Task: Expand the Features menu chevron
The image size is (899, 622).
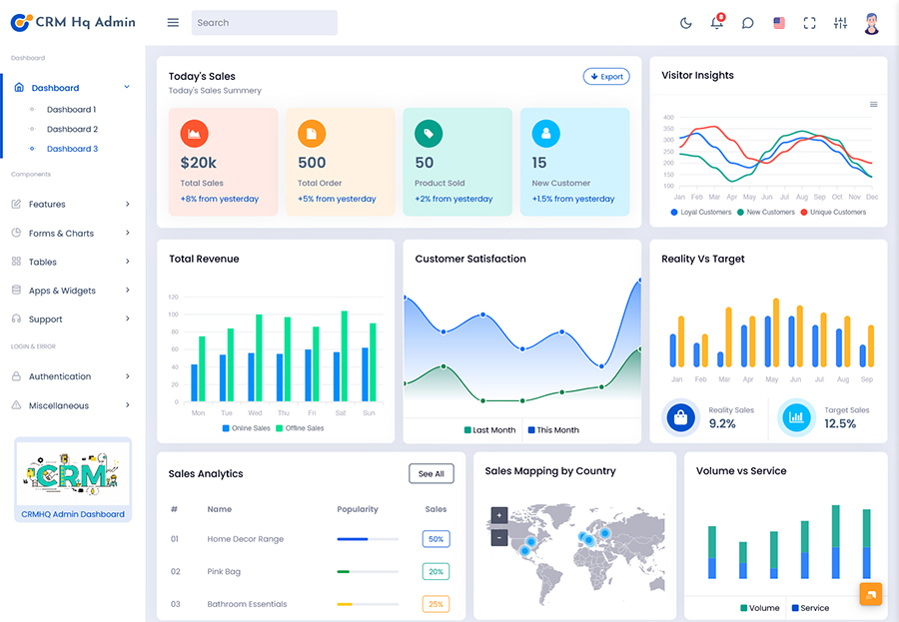Action: (x=127, y=204)
